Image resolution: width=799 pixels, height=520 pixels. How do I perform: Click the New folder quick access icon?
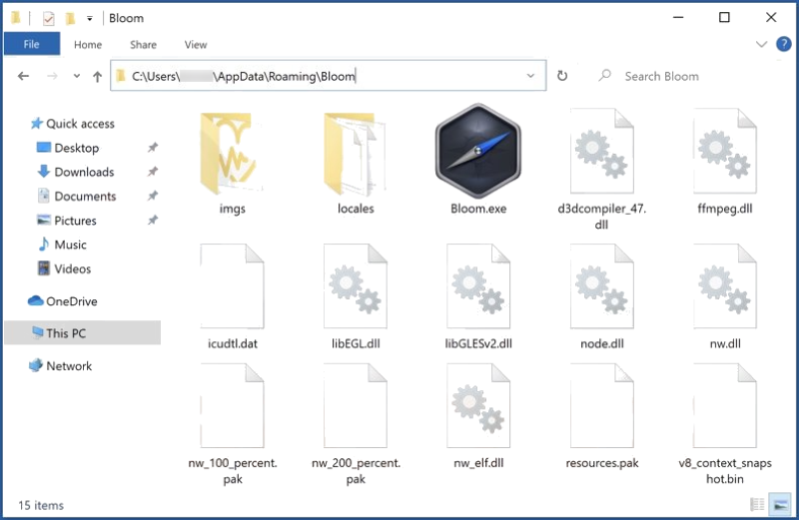[x=70, y=18]
